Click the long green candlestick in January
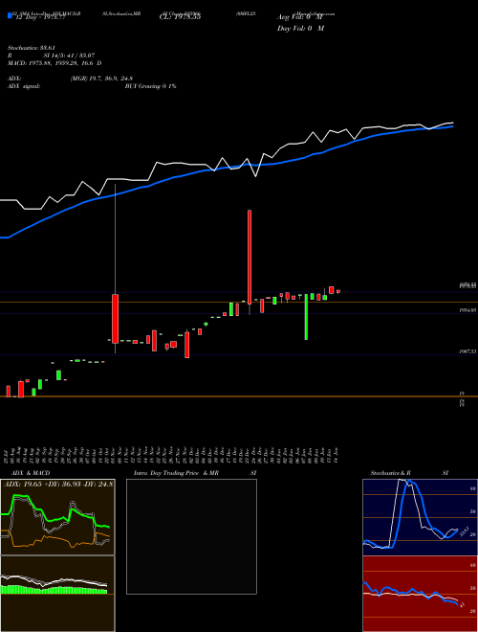 click(306, 317)
